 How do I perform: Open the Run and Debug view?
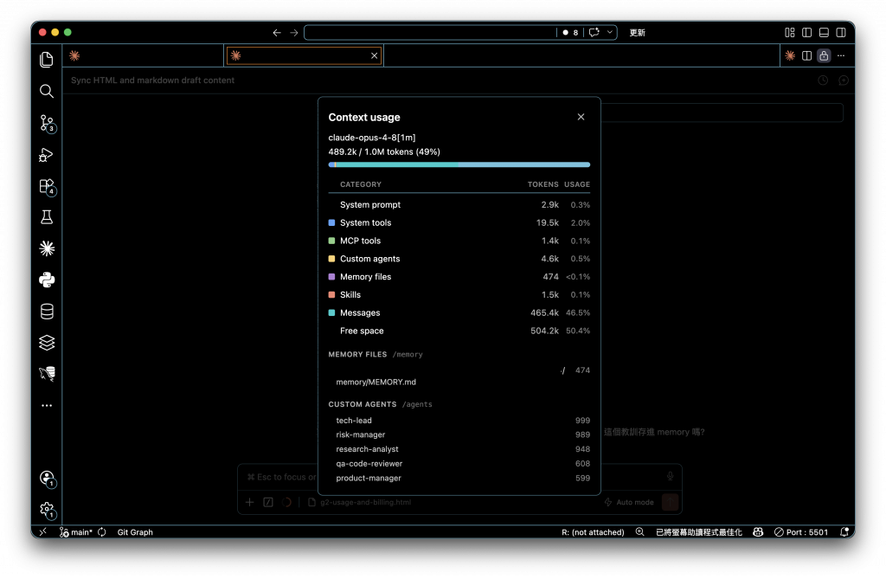click(47, 155)
